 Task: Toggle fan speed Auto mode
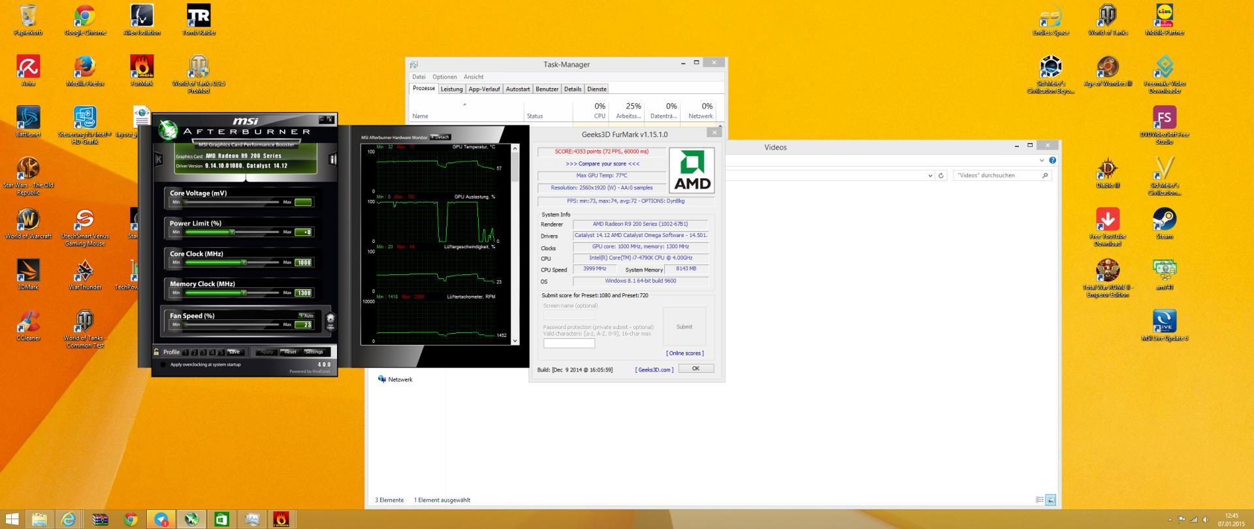[x=306, y=315]
